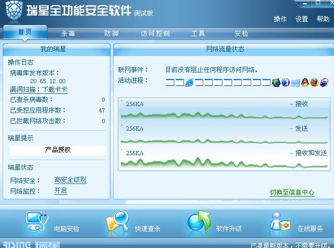The width and height of the screenshot is (334, 248).
Task: Open the 帮助 menu
Action: coord(323,19)
